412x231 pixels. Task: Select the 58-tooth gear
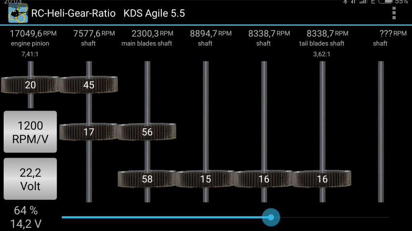[147, 179]
